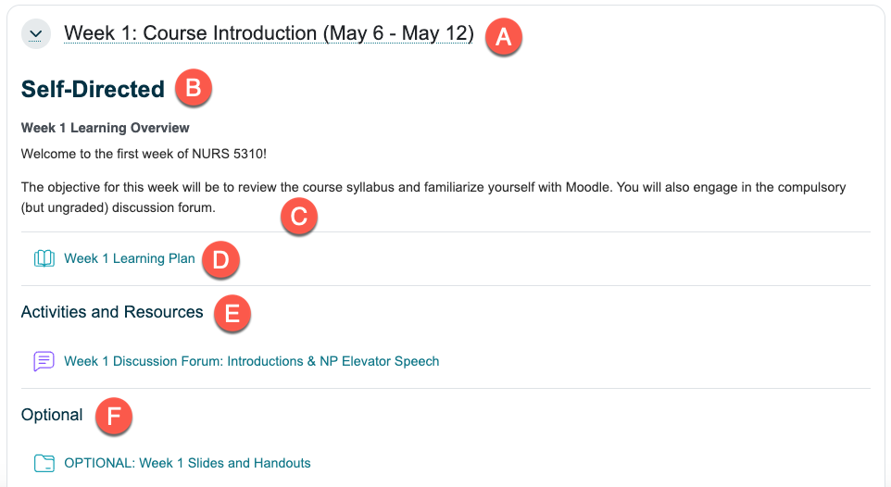
Task: Click the red marker labeled D
Action: pos(220,260)
